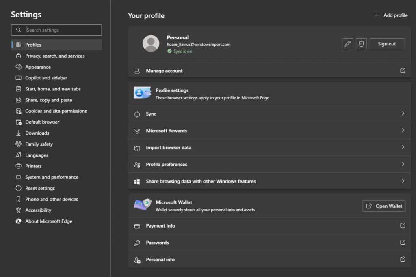Open the Wallet with Open Wallet button
416x277 pixels.
coord(383,206)
